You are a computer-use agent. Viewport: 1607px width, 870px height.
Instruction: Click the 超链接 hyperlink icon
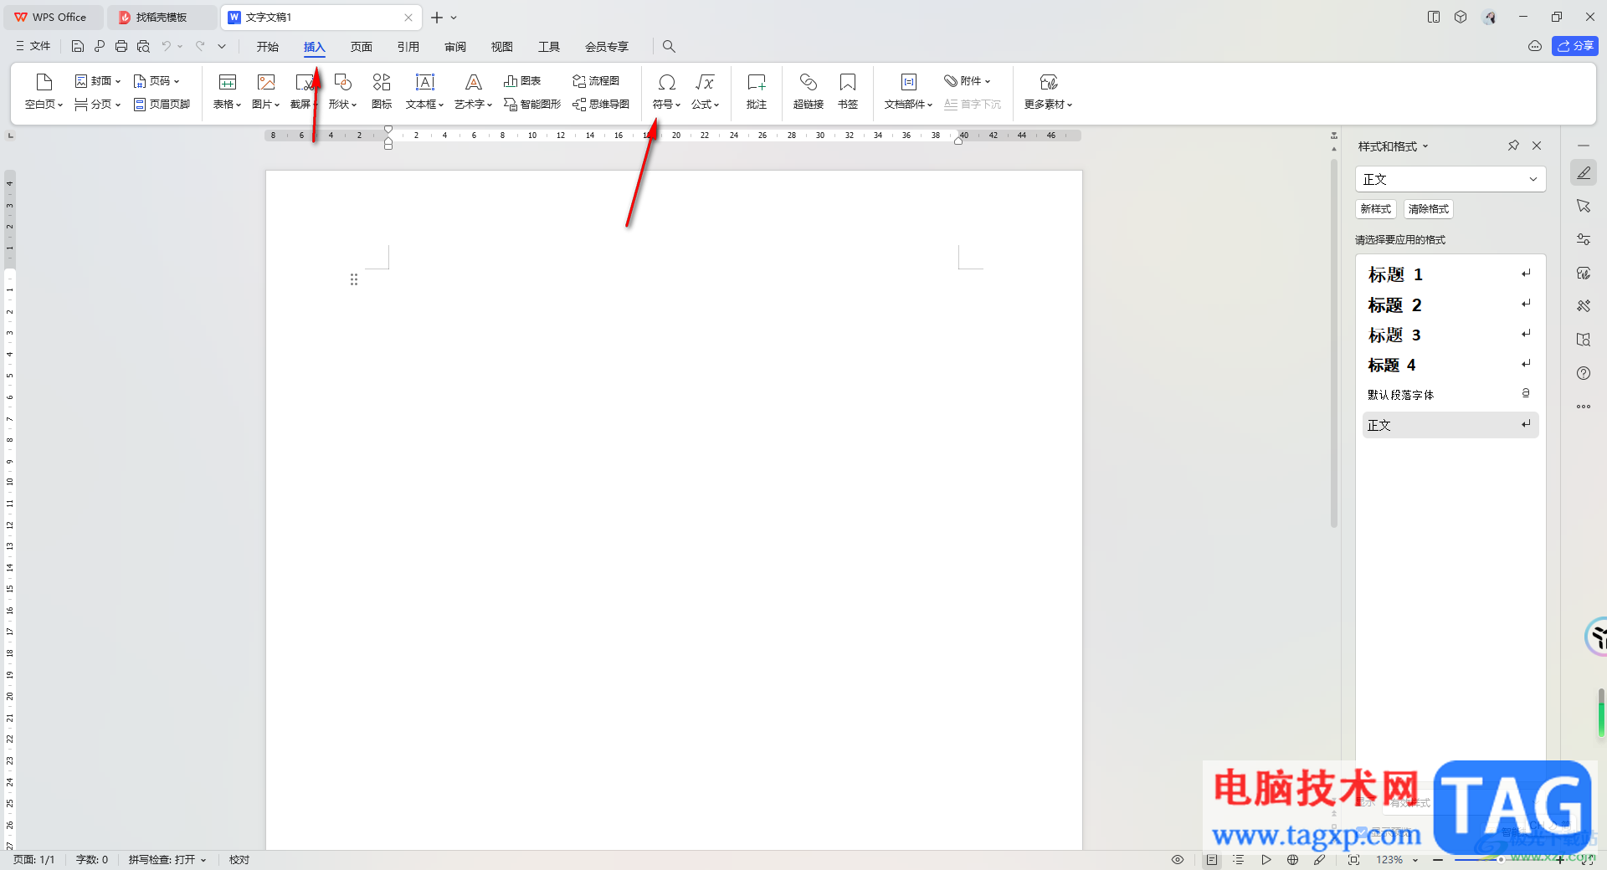tap(809, 82)
